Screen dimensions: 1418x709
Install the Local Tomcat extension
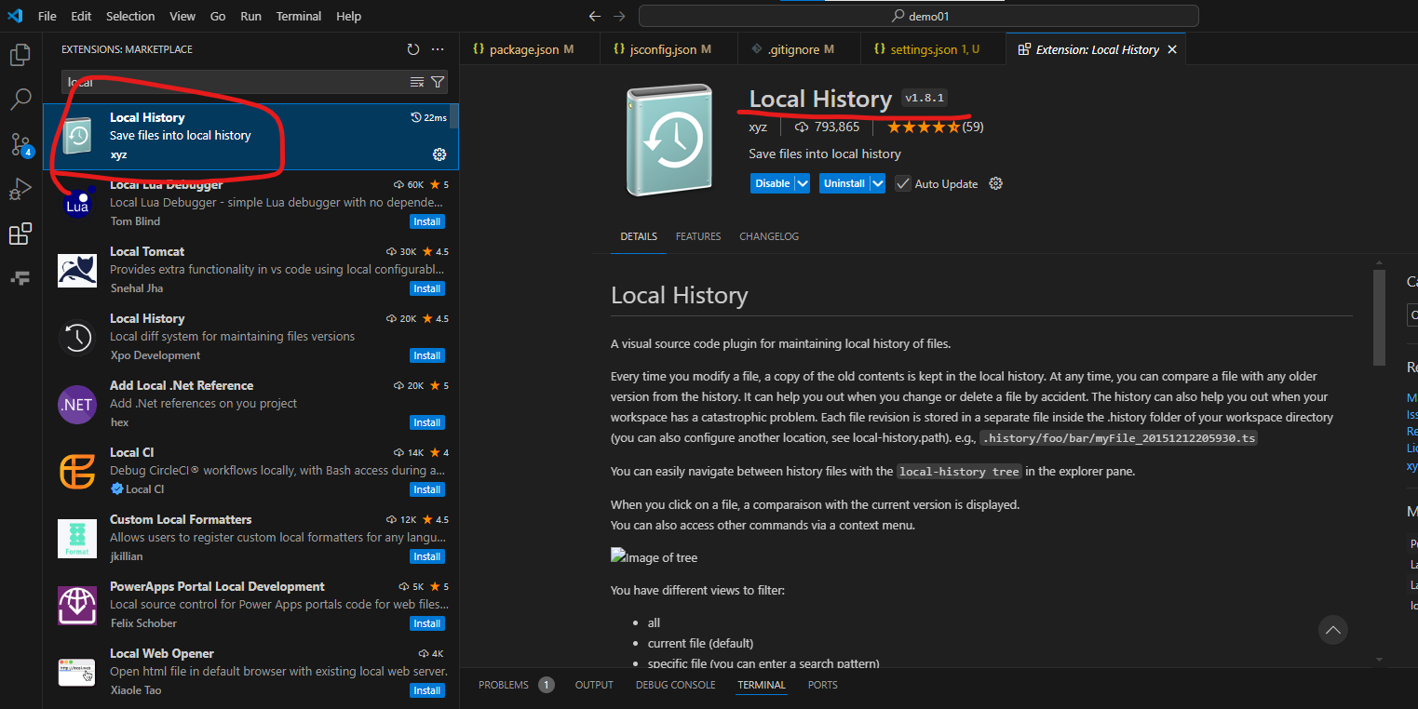[x=427, y=288]
